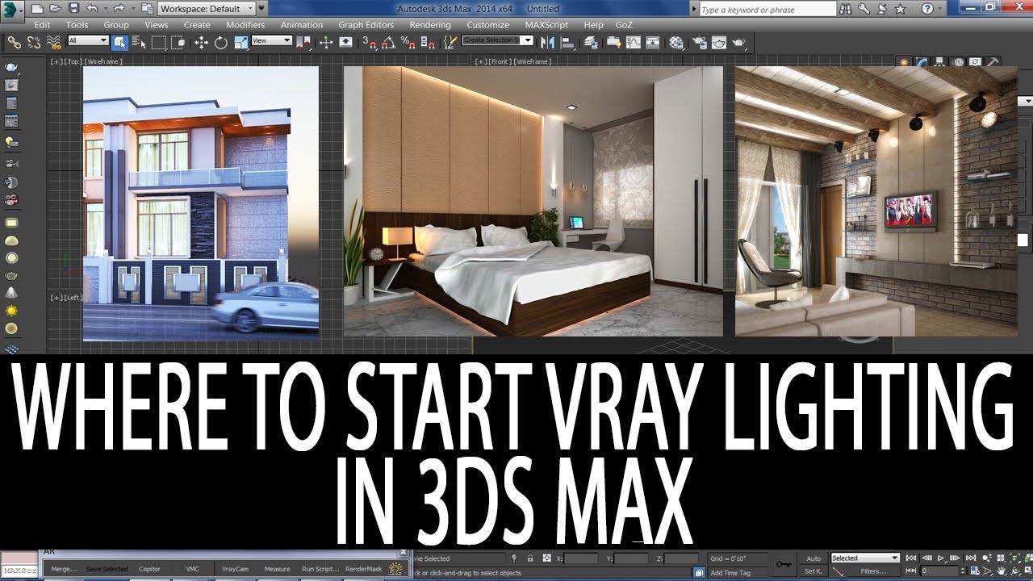This screenshot has width=1033, height=581.
Task: Open the Workspace: Default dropdown
Action: 207,9
